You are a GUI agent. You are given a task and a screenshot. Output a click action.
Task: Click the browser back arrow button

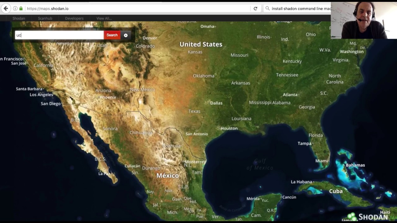point(6,9)
